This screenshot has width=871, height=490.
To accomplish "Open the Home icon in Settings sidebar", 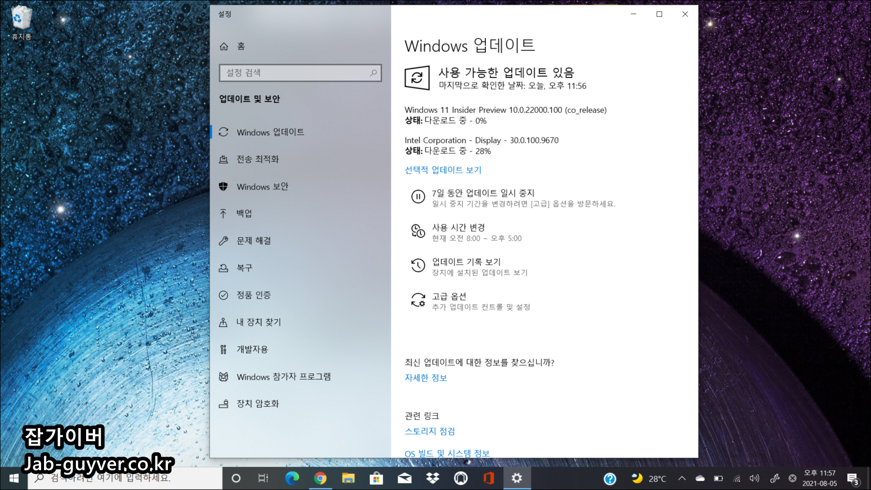I will (x=224, y=46).
